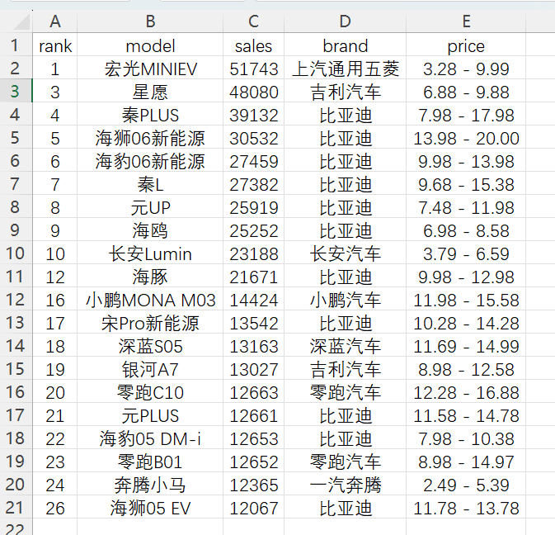Select model cell 秦PLUS
The width and height of the screenshot is (555, 535).
(150, 114)
